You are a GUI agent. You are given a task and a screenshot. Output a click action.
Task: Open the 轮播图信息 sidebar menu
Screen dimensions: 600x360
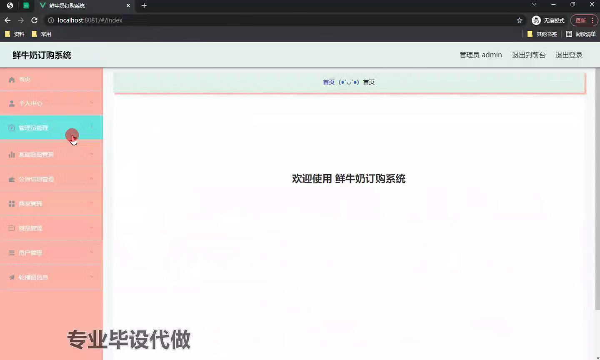51,277
